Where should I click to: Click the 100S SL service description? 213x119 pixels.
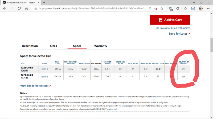point(24,71)
